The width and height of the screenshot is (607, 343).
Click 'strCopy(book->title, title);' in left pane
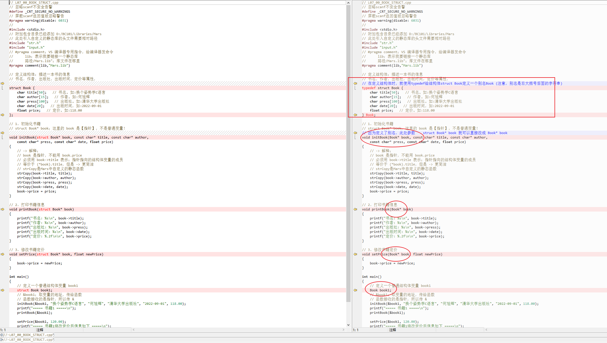pyautogui.click(x=45, y=173)
